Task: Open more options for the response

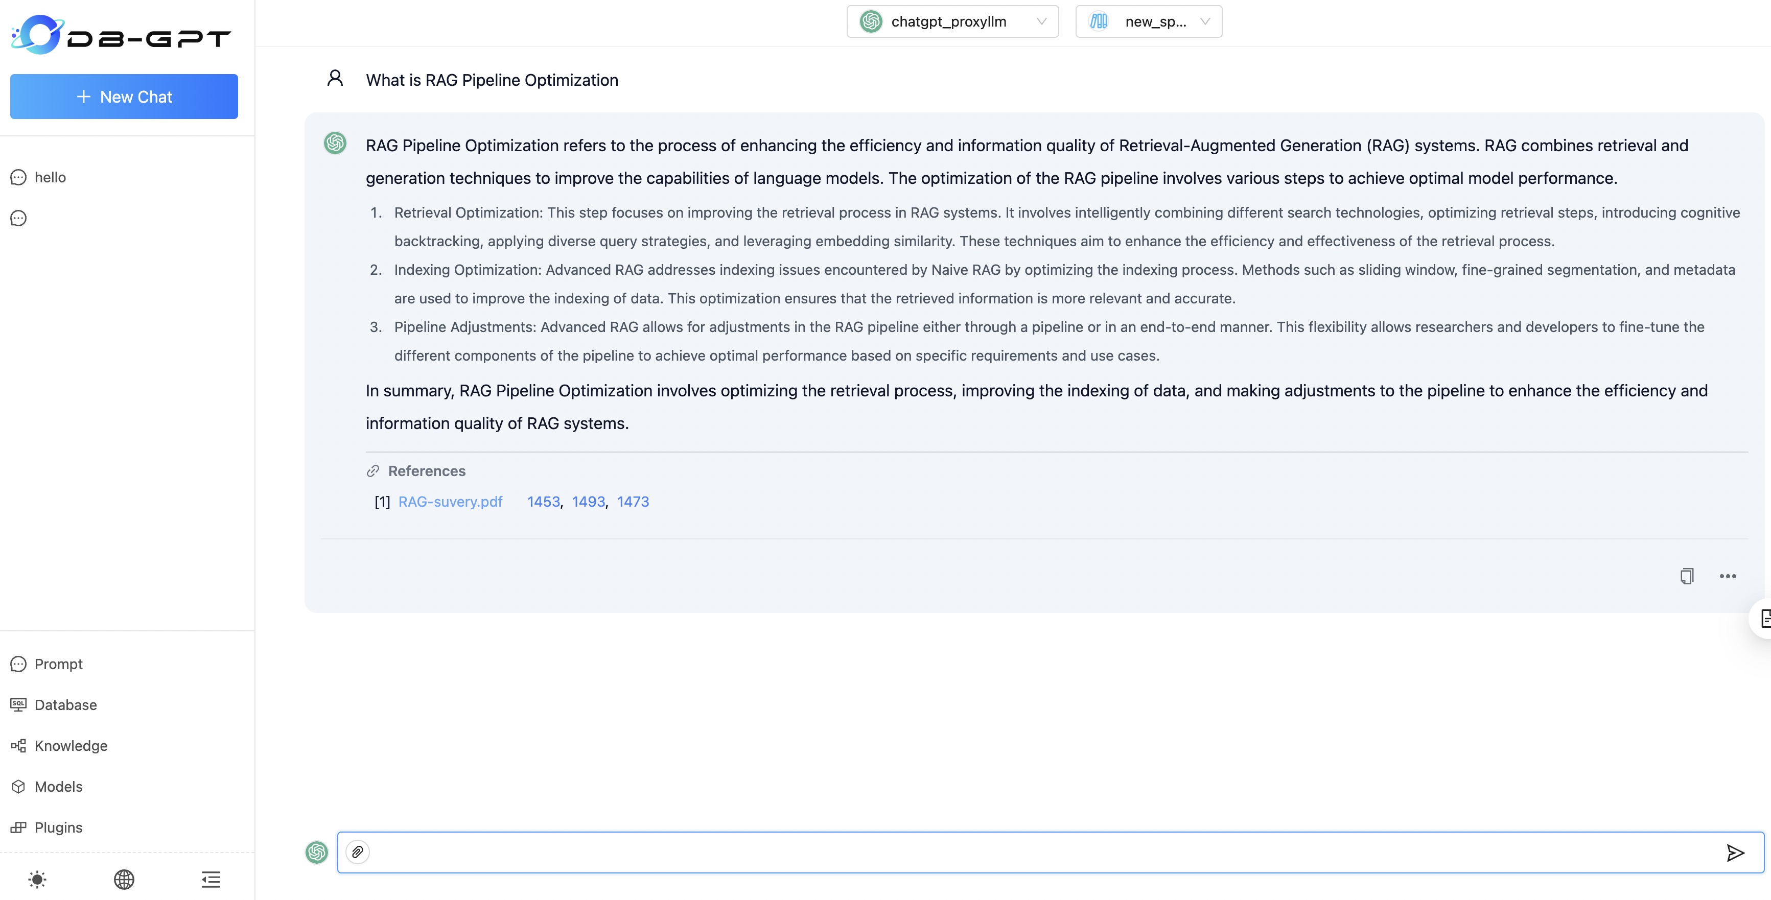Action: (x=1729, y=576)
